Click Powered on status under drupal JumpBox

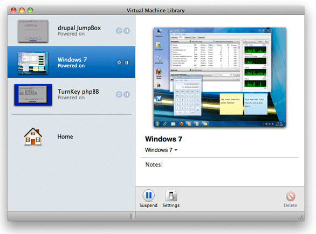[71, 34]
